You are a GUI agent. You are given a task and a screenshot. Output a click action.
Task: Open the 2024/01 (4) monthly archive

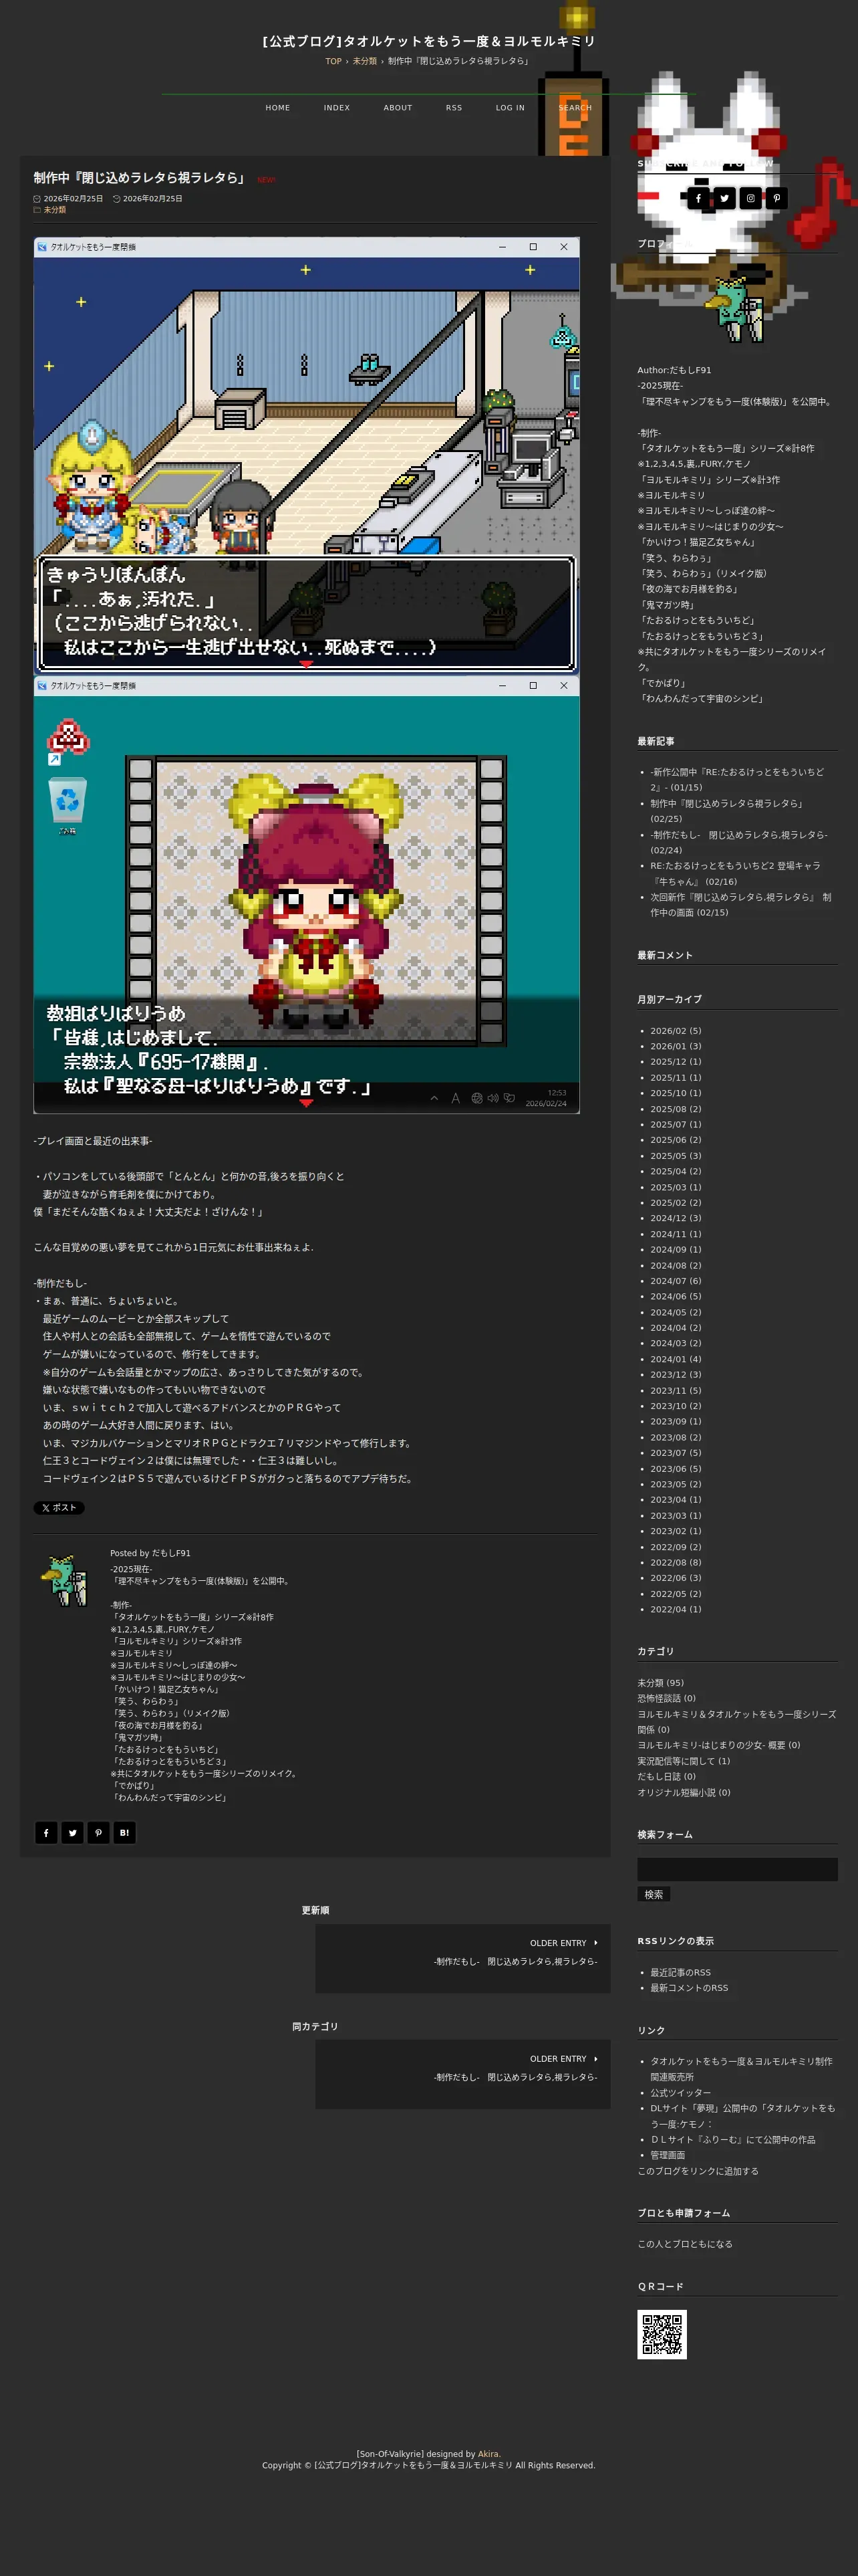click(x=675, y=1359)
